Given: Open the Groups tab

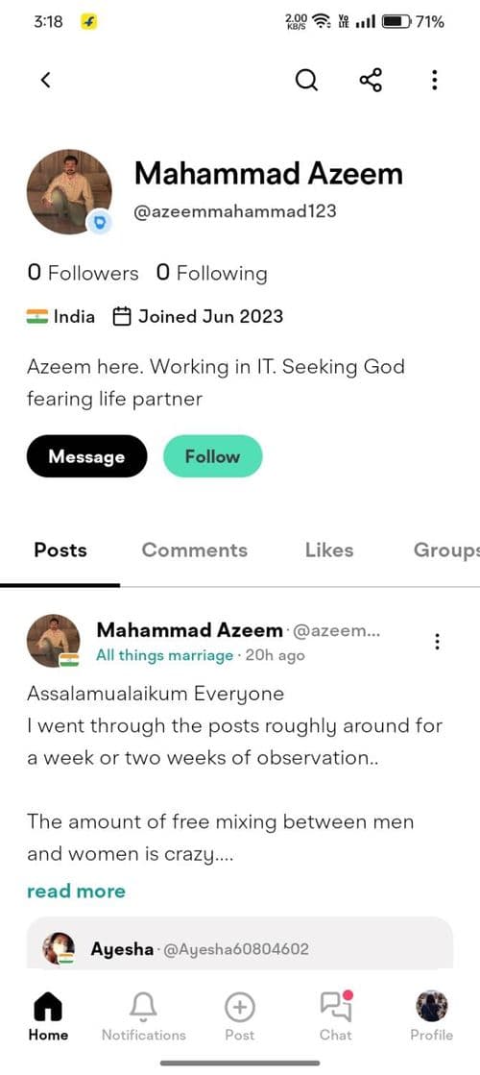Looking at the screenshot, I should 445,550.
